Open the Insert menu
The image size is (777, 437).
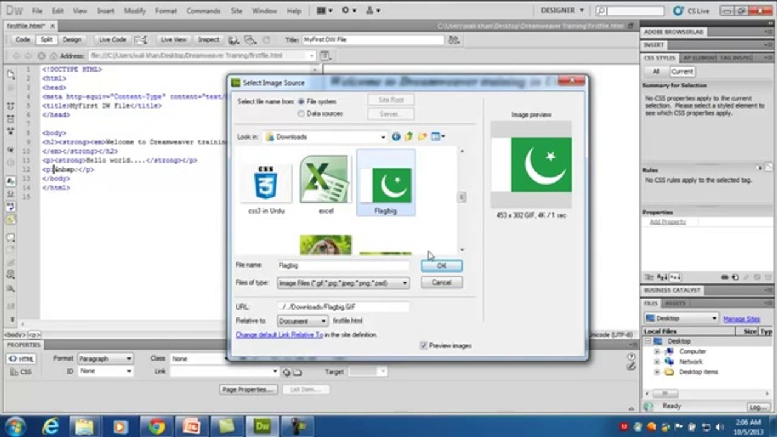(x=106, y=11)
